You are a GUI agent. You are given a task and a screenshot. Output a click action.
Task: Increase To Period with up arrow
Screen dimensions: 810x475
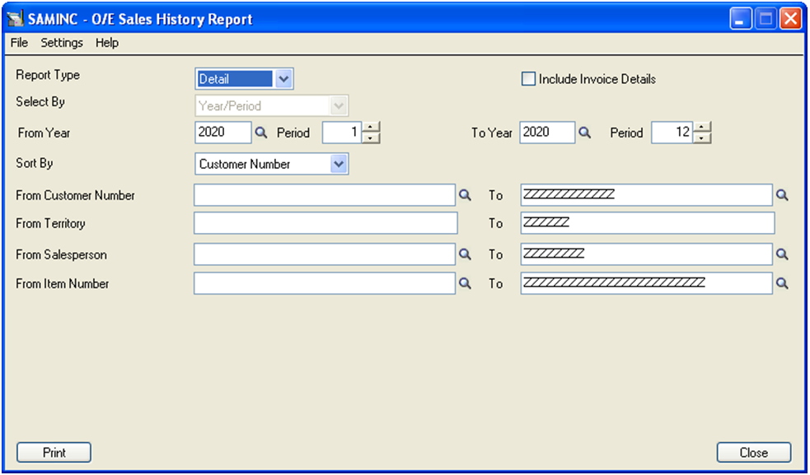tap(701, 127)
